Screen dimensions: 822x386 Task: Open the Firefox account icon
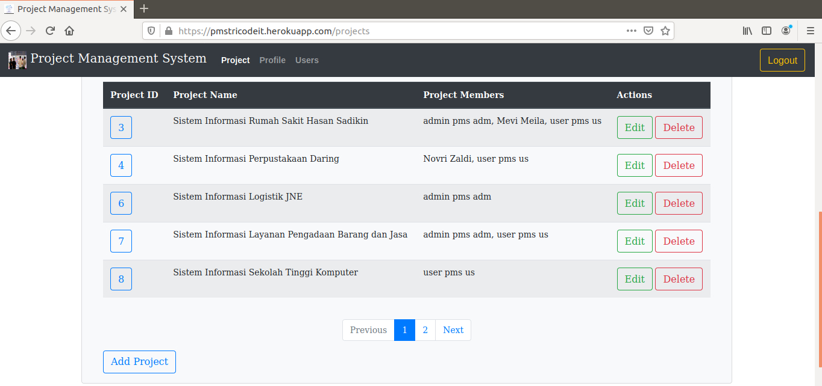pos(786,31)
